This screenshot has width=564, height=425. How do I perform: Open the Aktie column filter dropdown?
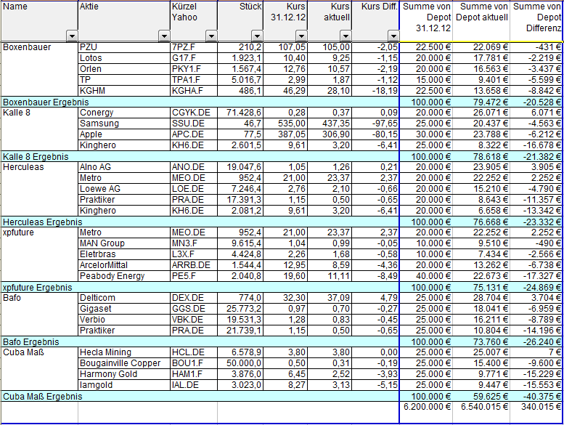[x=164, y=36]
